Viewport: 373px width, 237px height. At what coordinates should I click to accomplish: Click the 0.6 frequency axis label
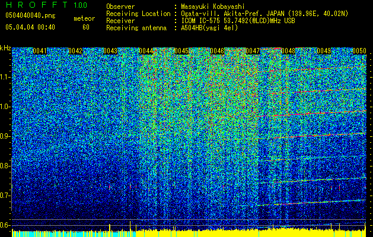5,225
